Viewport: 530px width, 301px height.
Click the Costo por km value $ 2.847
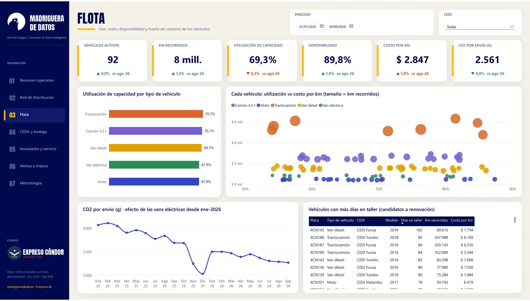tap(412, 60)
